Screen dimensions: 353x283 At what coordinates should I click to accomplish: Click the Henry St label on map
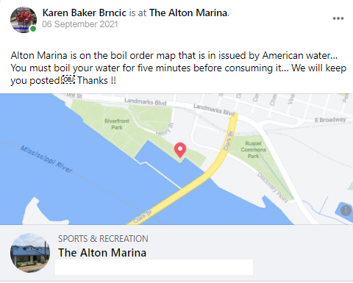point(165,129)
